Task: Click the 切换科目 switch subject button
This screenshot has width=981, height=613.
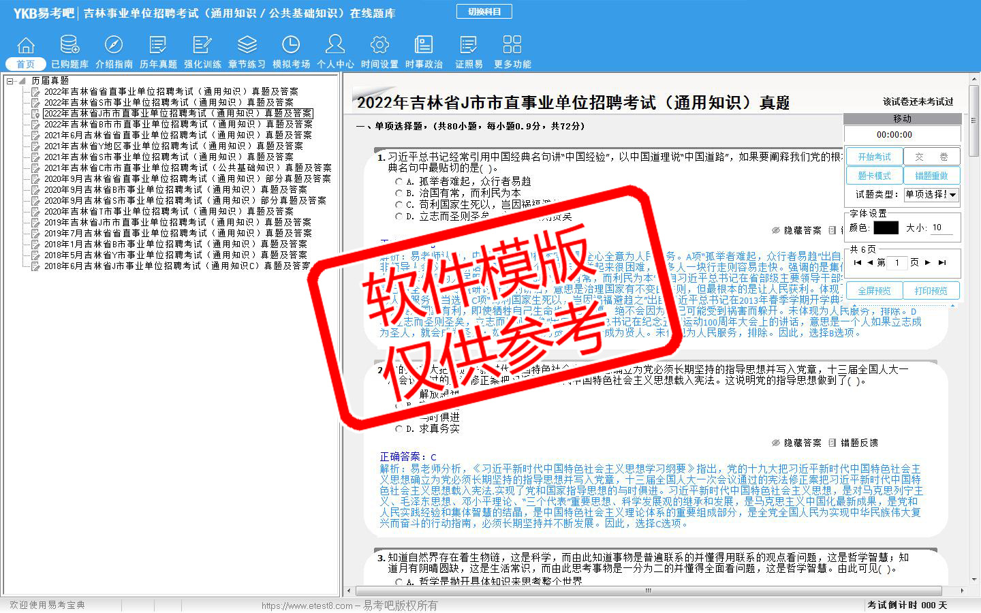Action: 484,12
